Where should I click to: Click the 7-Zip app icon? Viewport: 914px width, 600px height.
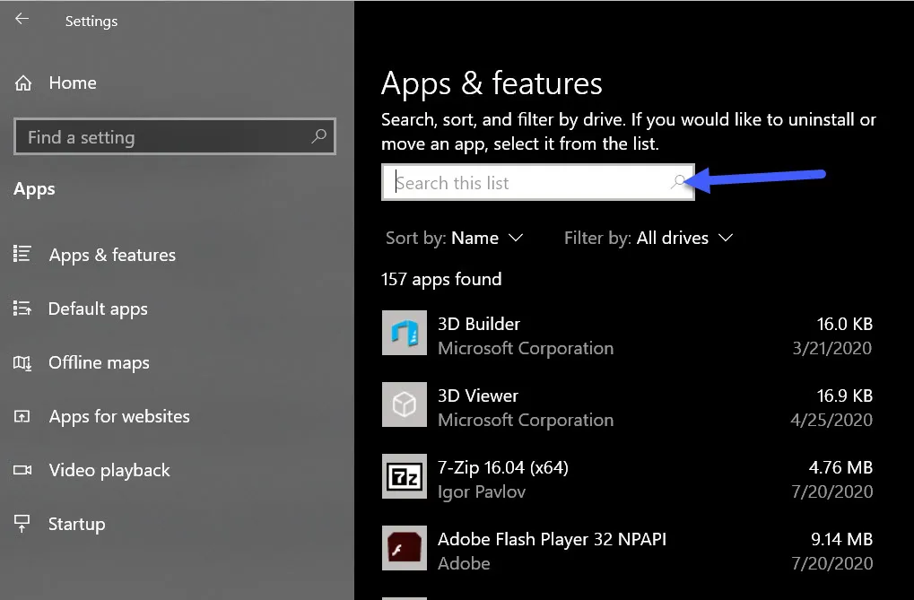point(404,476)
